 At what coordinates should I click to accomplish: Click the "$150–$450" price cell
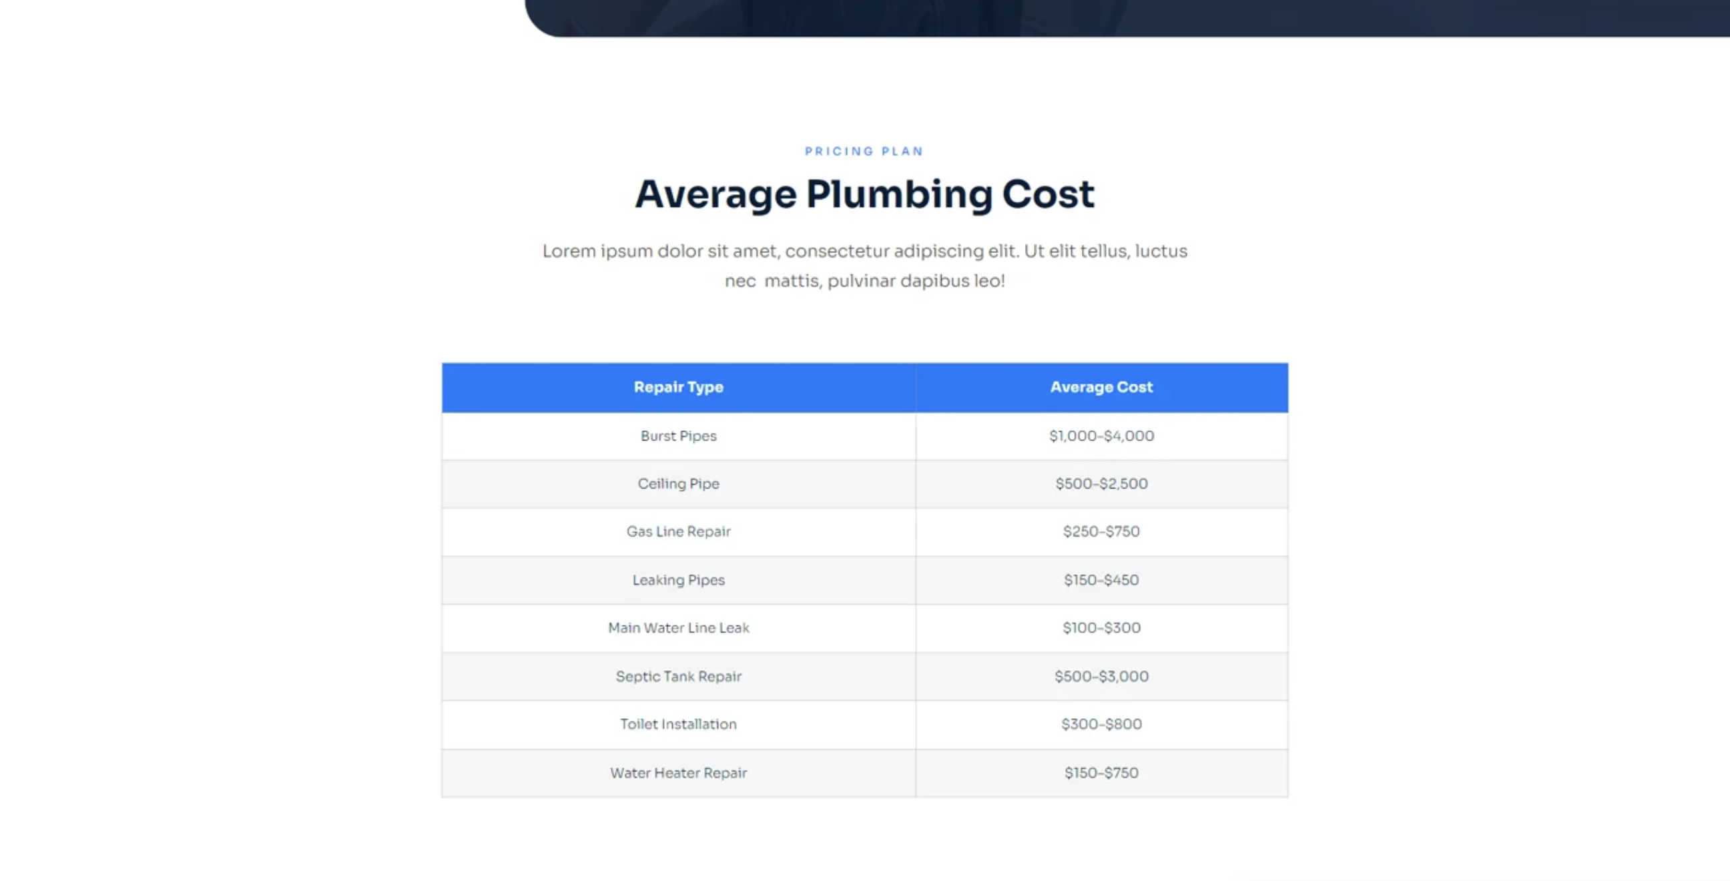[1101, 579]
